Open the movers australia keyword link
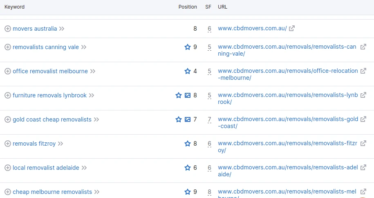This screenshot has height=198, width=374. pos(35,29)
